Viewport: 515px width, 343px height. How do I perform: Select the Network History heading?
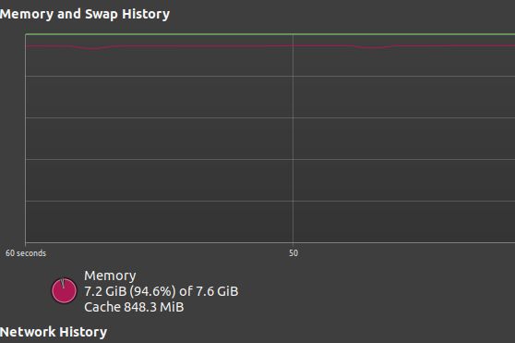click(54, 332)
